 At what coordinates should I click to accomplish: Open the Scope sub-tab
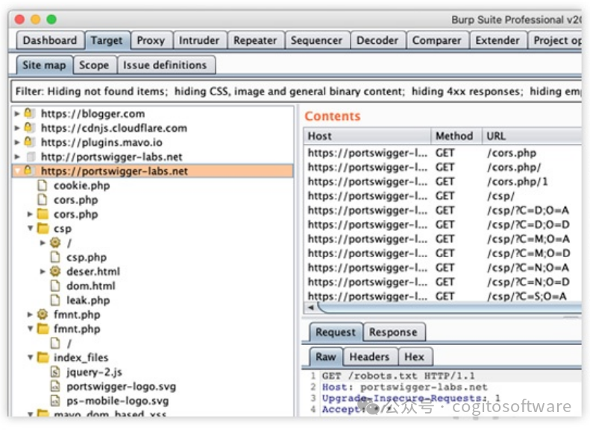tap(94, 65)
